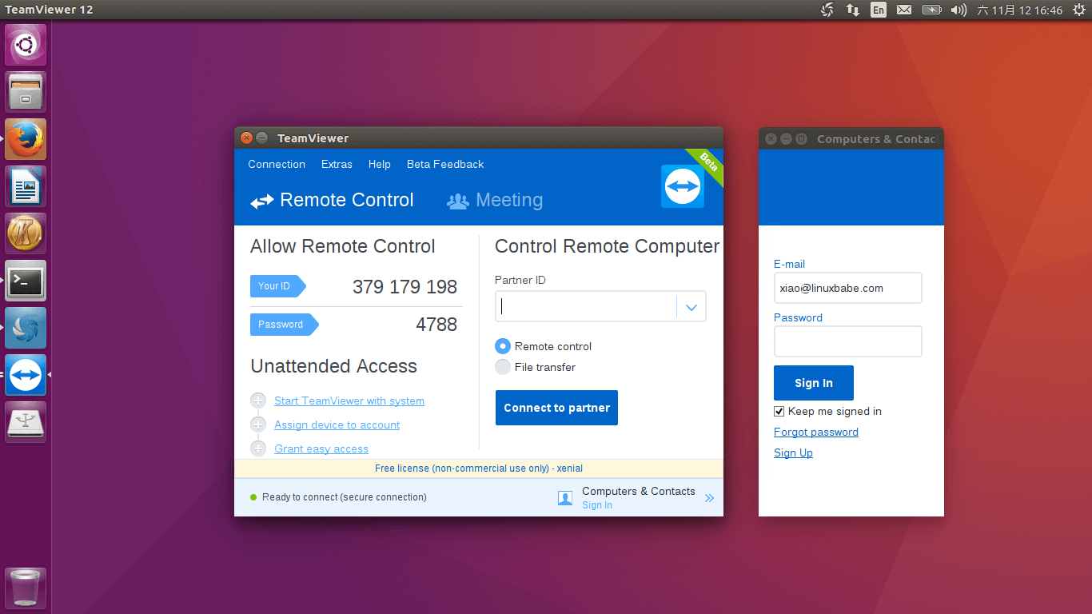
Task: Open the Files manager from the launcher
Action: tap(26, 92)
